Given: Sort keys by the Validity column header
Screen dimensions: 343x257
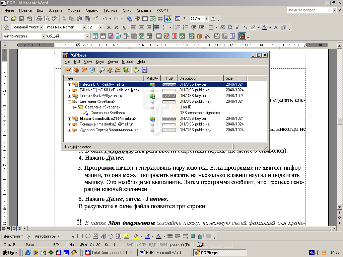Looking at the screenshot, I should click(152, 78).
